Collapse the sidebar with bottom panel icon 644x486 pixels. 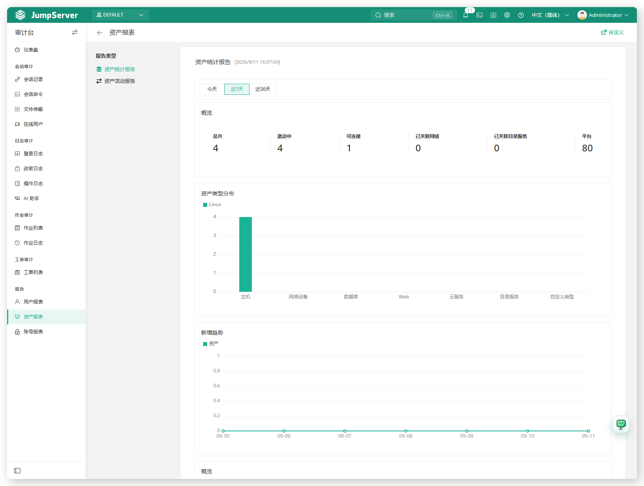pos(17,471)
